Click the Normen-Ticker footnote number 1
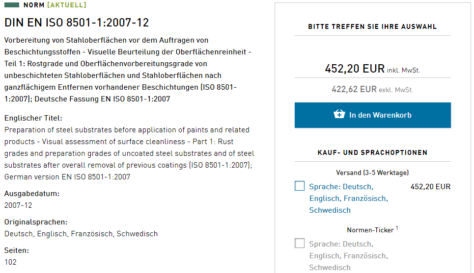The height and width of the screenshot is (273, 474). 397,227
